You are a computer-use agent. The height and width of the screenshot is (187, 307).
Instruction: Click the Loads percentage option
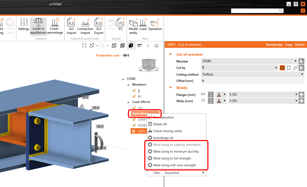pos(55,26)
